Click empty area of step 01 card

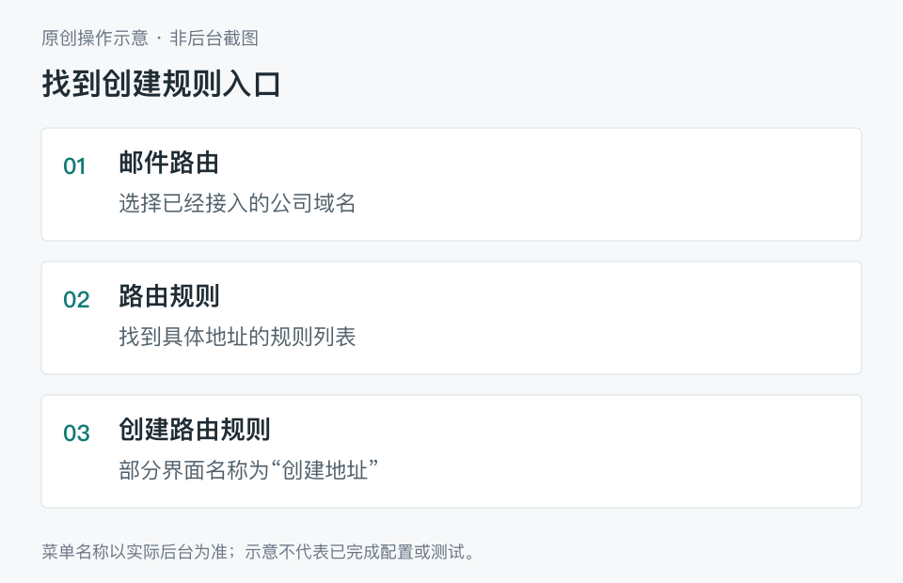click(x=605, y=184)
